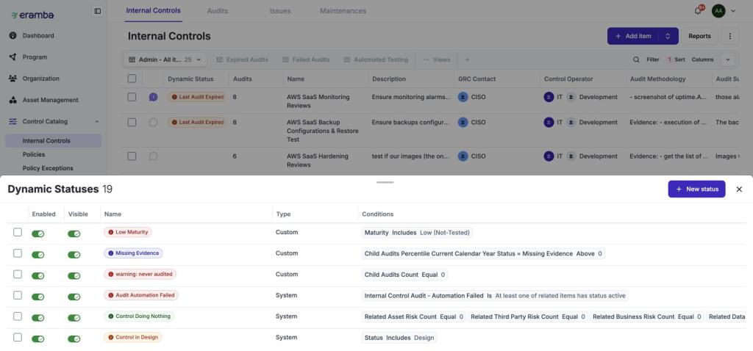Viewport: 753px width, 351px height.
Task: Click the Audit Automation Failed status badge
Action: pyautogui.click(x=141, y=295)
